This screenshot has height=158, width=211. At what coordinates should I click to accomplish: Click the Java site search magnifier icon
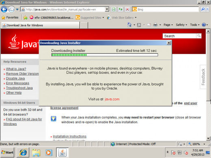199,36
